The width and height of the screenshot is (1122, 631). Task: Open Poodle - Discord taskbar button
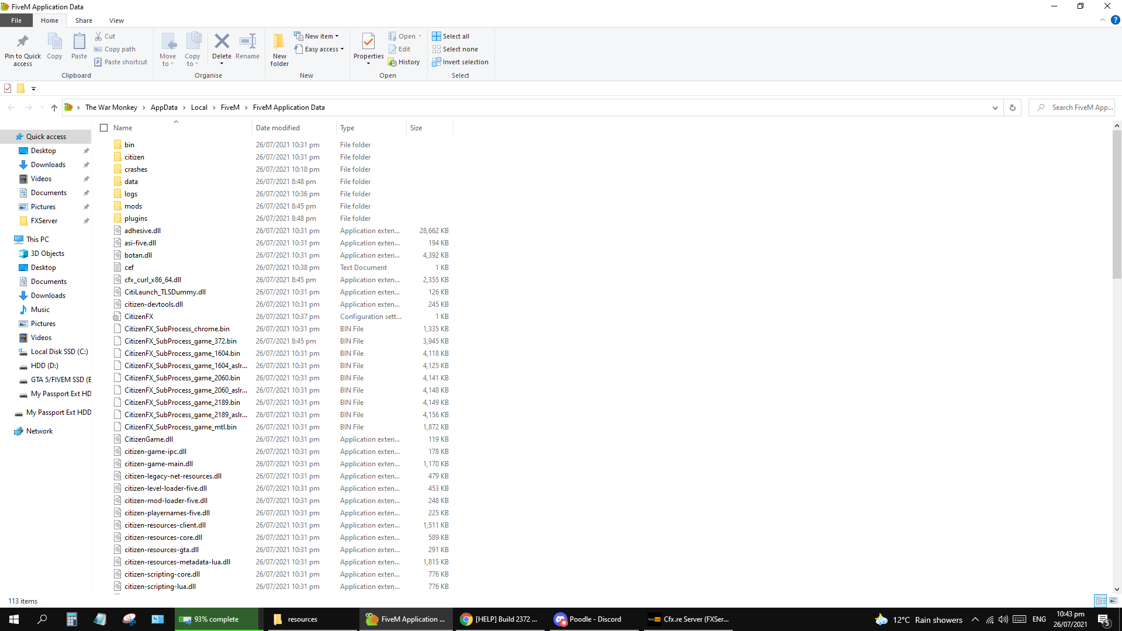coord(594,619)
